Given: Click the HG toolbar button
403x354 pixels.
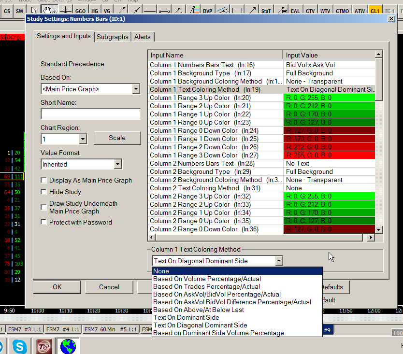Looking at the screenshot, I should coord(95,11).
